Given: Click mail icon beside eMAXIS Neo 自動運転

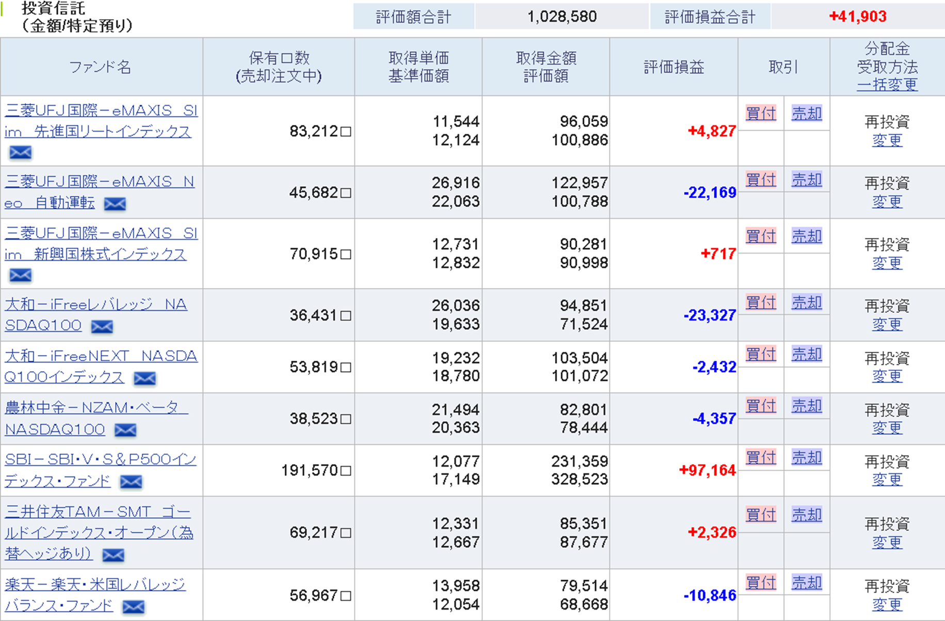Looking at the screenshot, I should (x=115, y=204).
